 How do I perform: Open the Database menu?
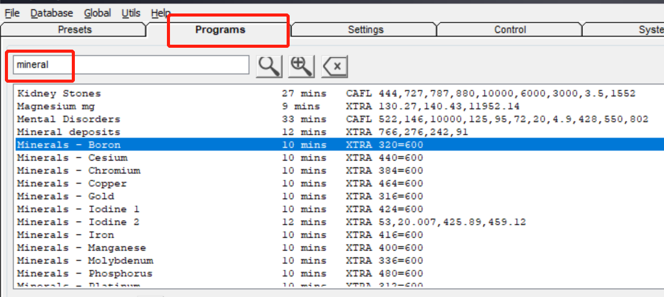click(52, 13)
